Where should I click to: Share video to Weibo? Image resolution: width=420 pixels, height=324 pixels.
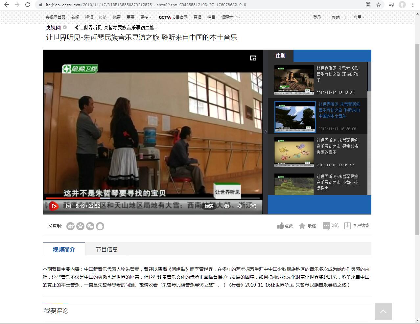point(70,226)
